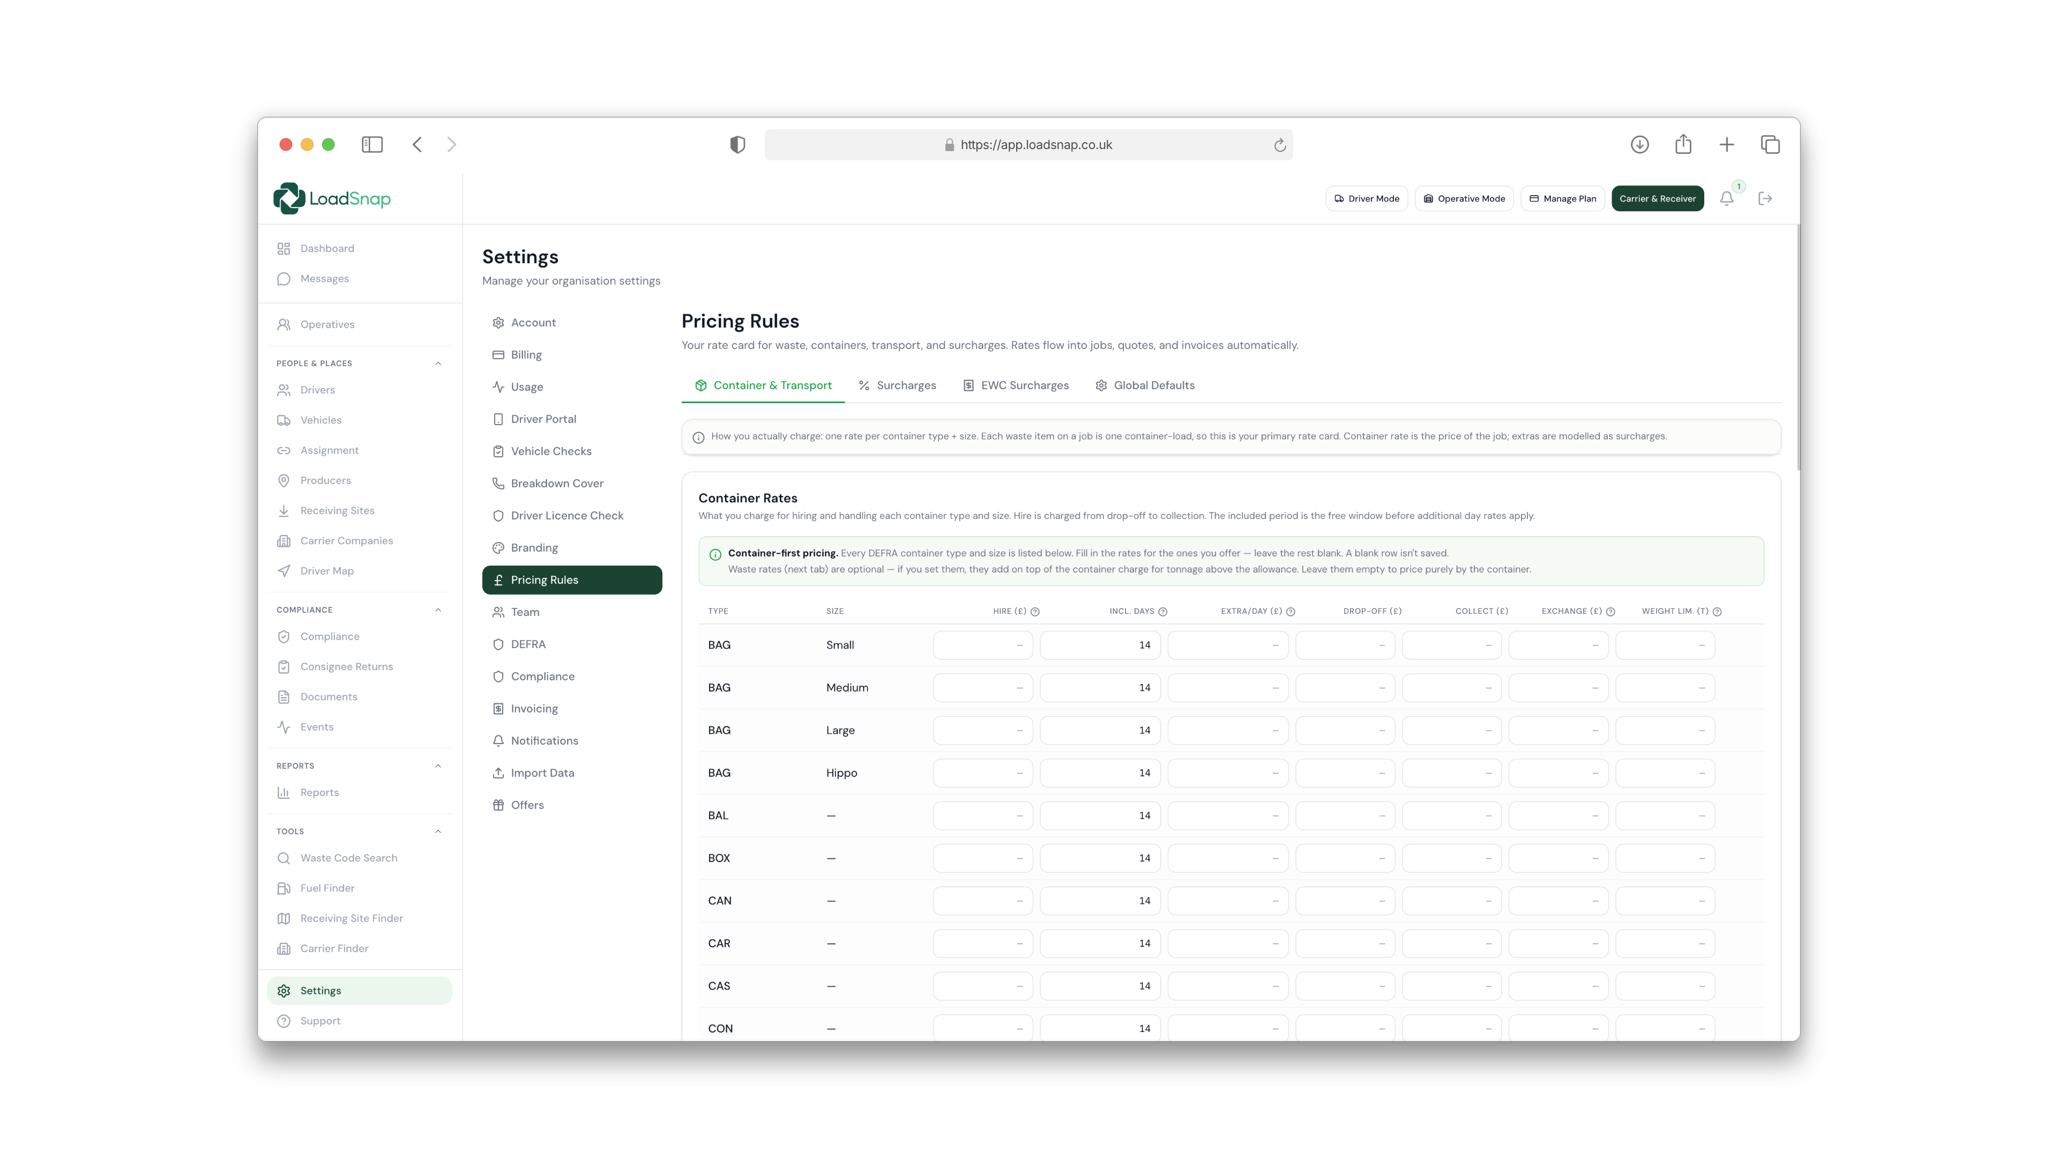This screenshot has height=1158, width=2058.
Task: Open Operatives in sidebar
Action: pyautogui.click(x=360, y=324)
